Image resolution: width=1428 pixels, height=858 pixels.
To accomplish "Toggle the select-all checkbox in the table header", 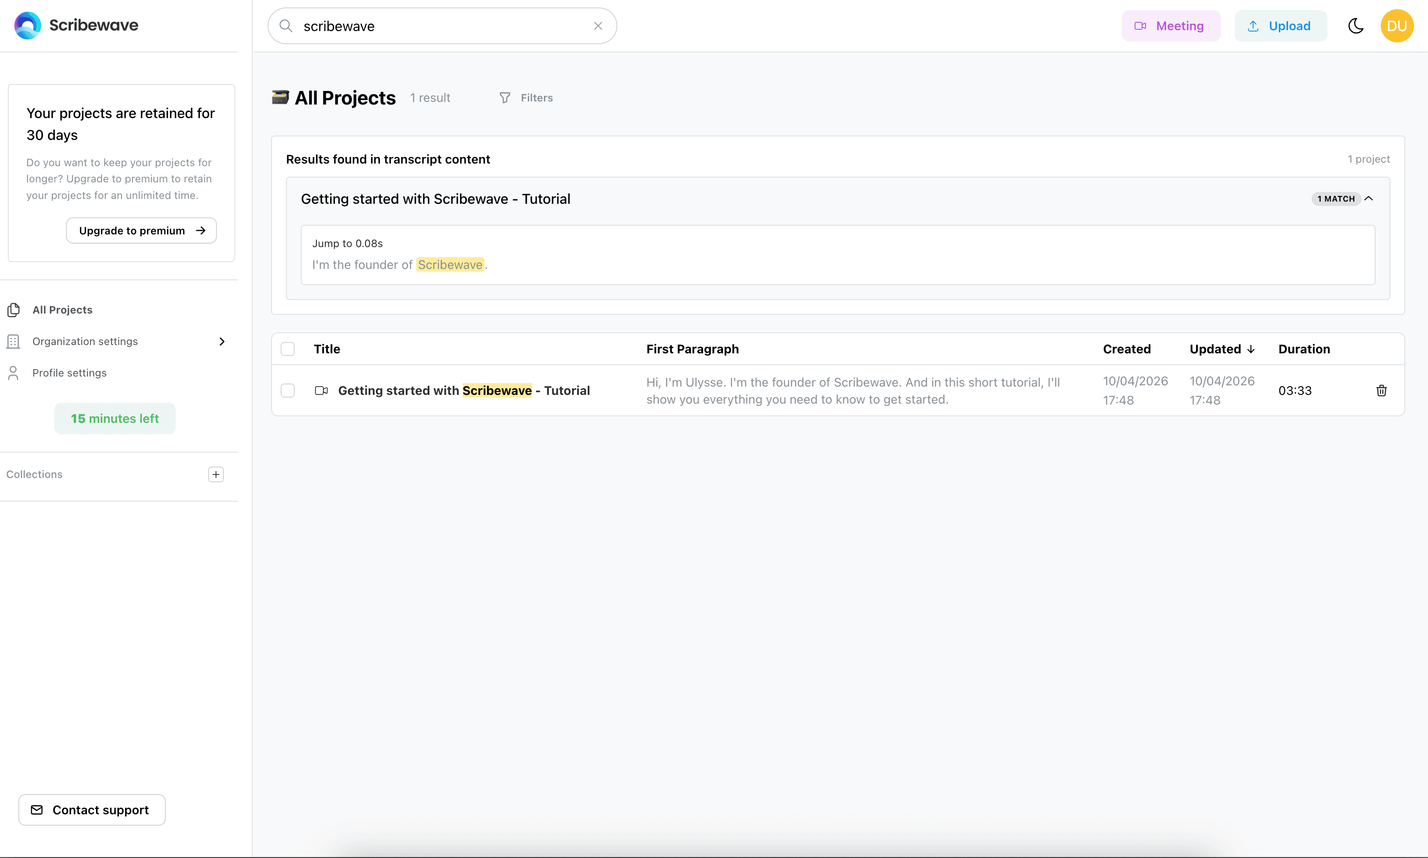I will pos(288,349).
